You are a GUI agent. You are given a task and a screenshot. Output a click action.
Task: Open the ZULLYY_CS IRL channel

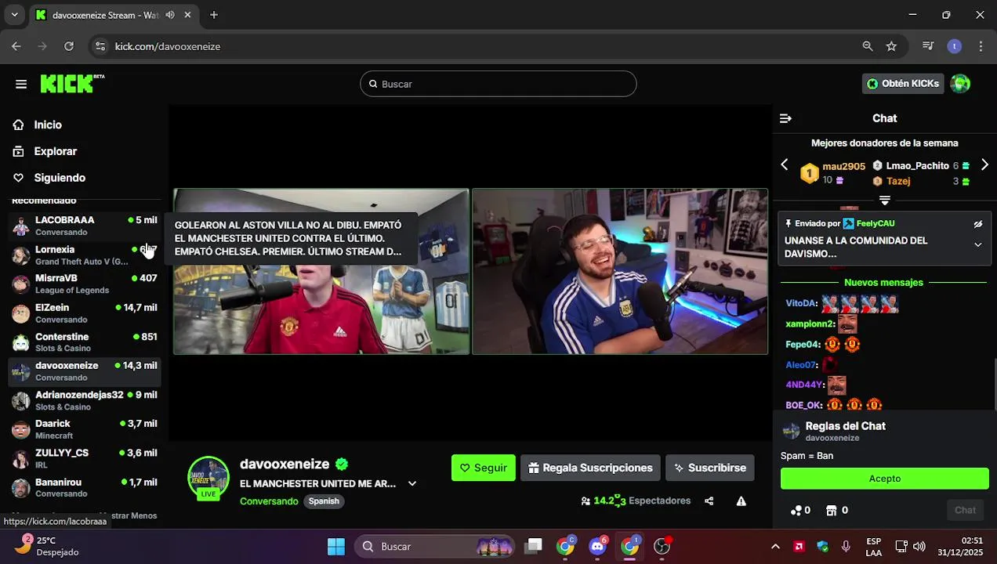85,458
